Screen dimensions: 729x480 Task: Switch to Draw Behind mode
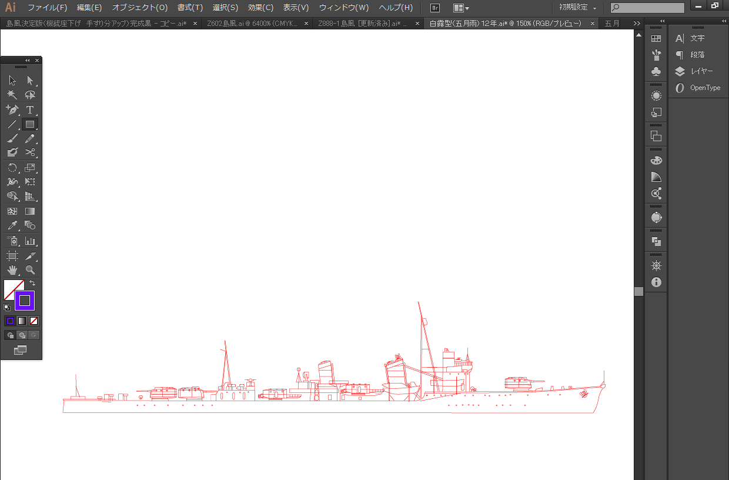tap(22, 335)
